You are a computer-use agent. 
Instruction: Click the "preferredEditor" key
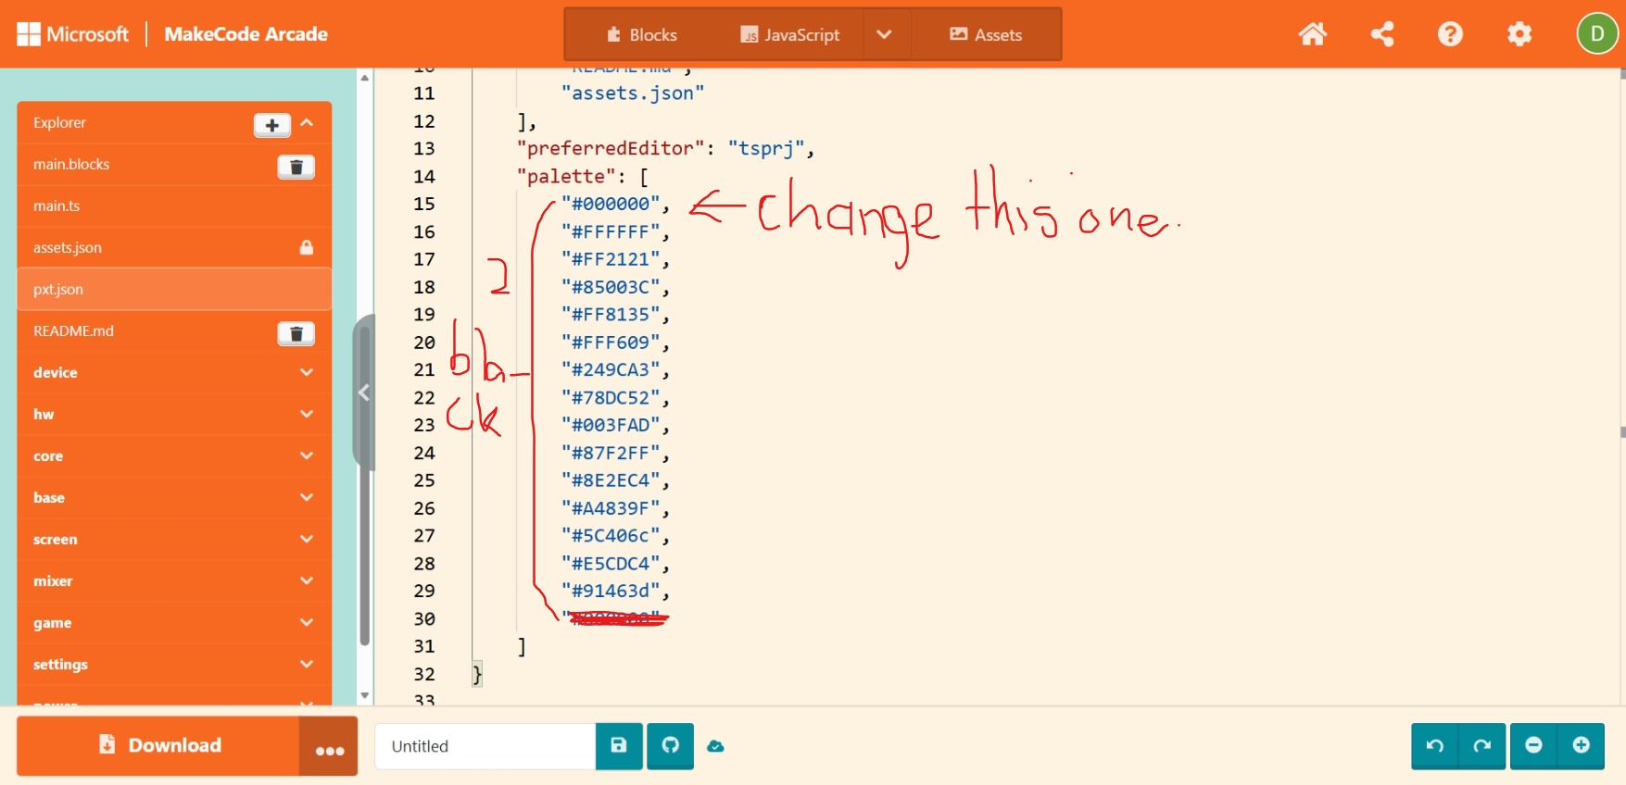coord(611,148)
